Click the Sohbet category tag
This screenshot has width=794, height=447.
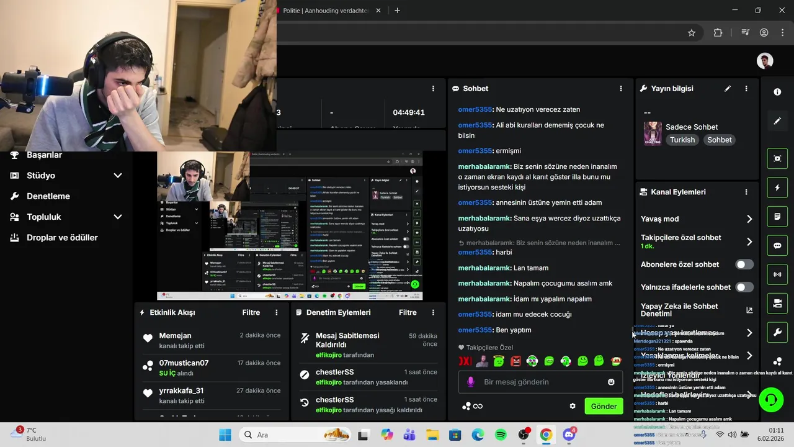click(720, 140)
